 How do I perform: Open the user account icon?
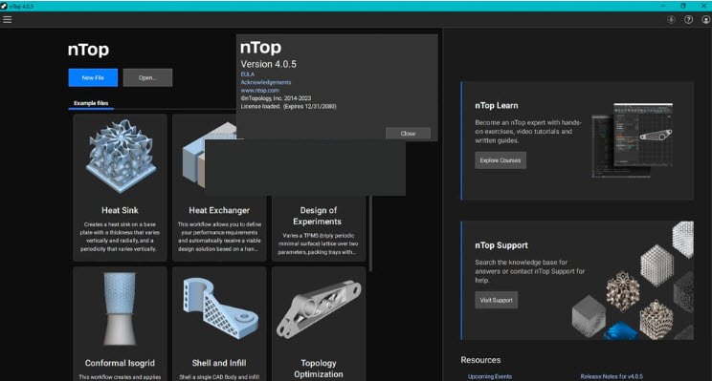(705, 19)
